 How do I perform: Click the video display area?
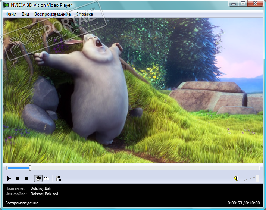(133, 91)
